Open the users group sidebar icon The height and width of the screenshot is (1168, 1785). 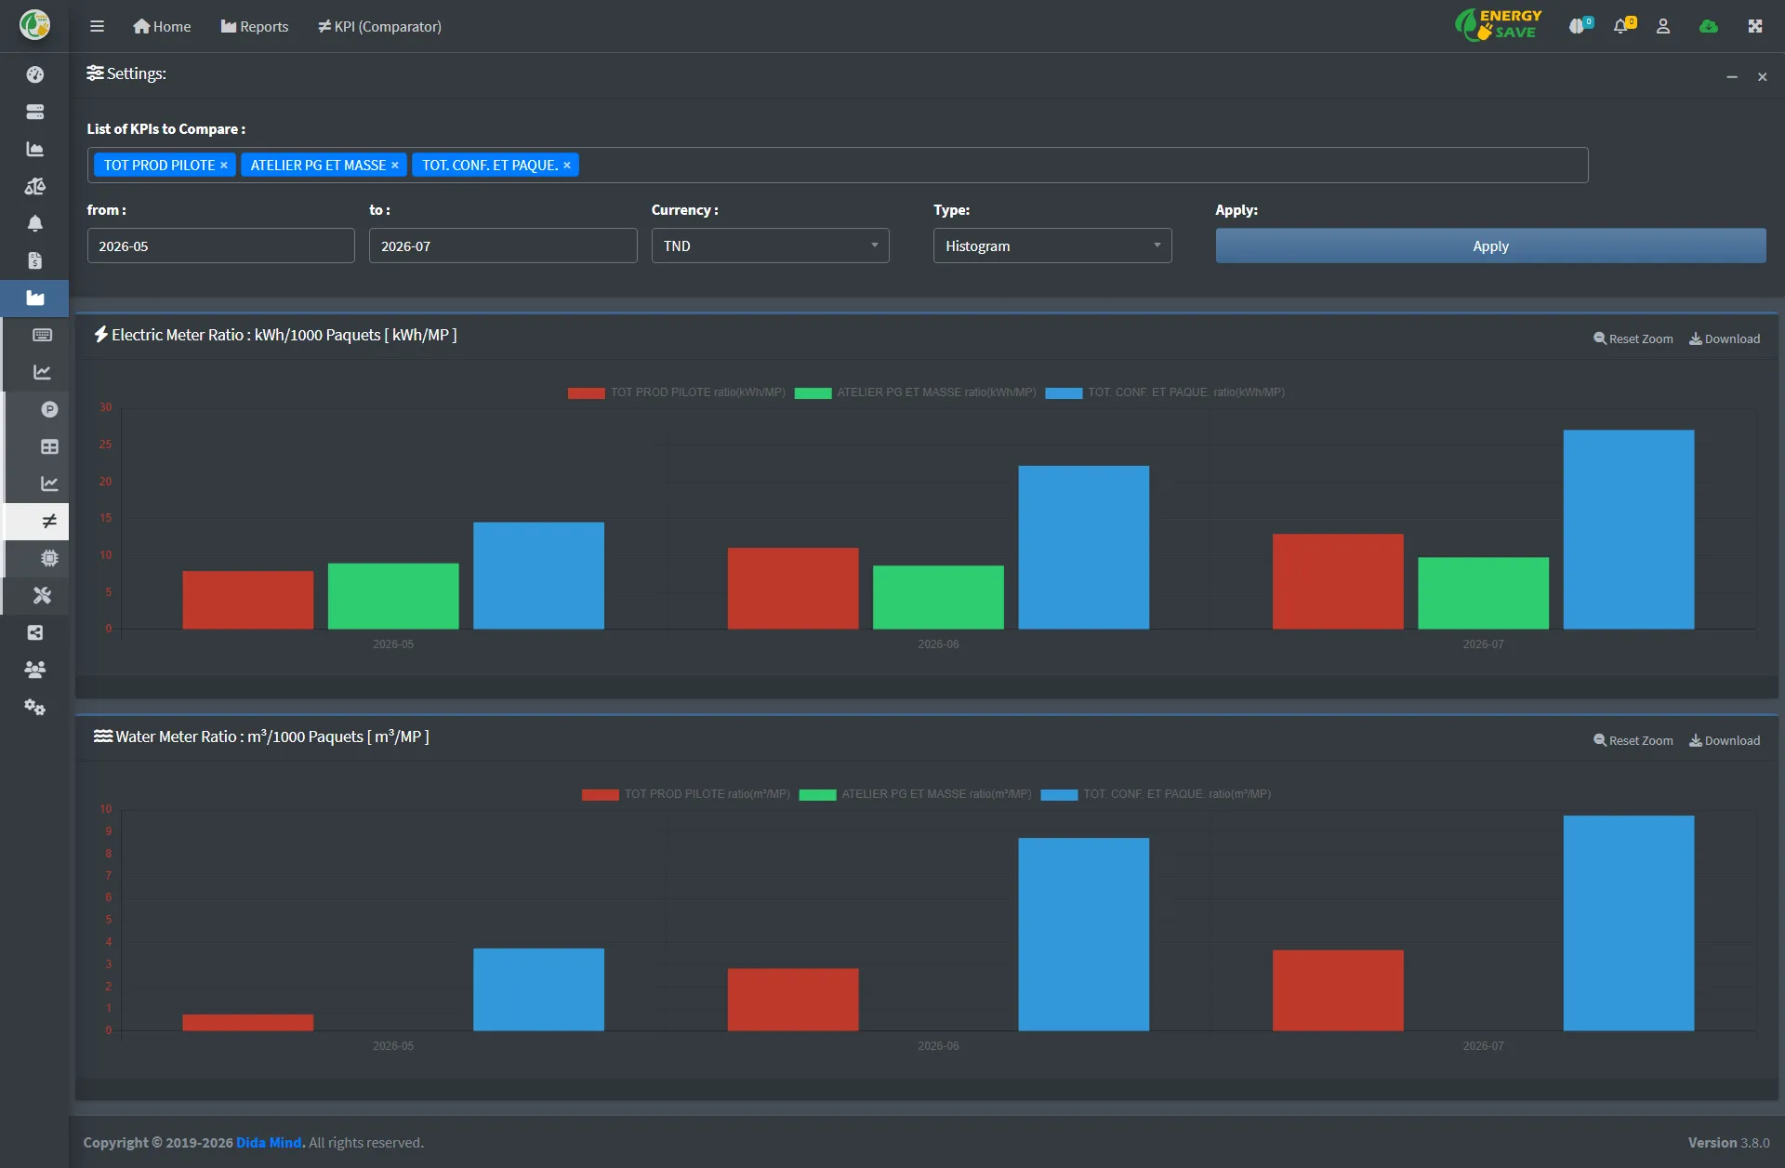(35, 670)
